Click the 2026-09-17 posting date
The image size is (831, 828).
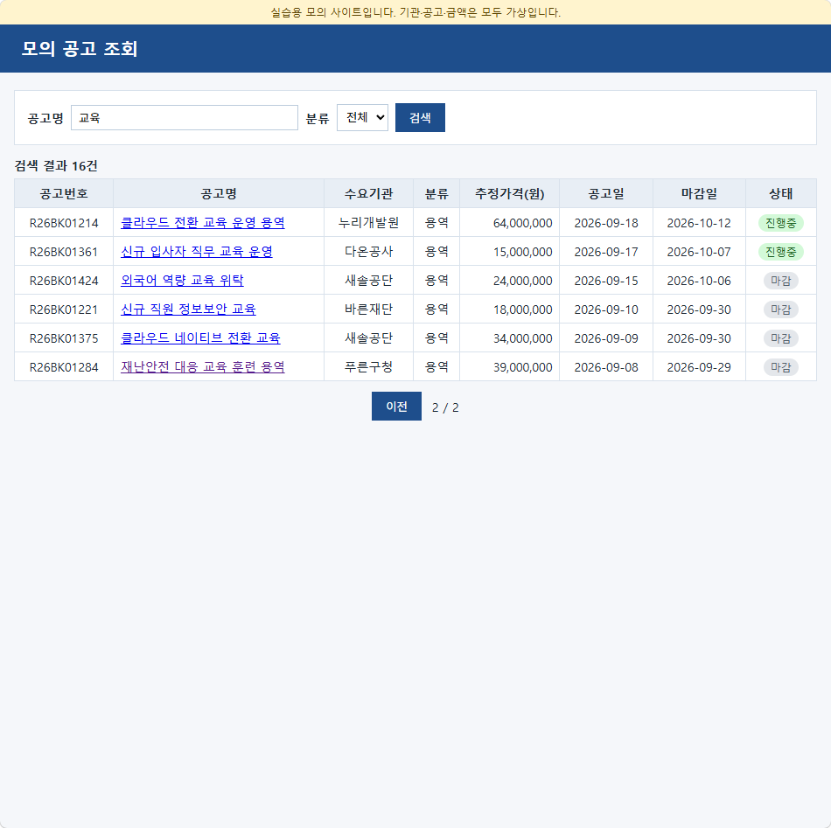pos(606,252)
